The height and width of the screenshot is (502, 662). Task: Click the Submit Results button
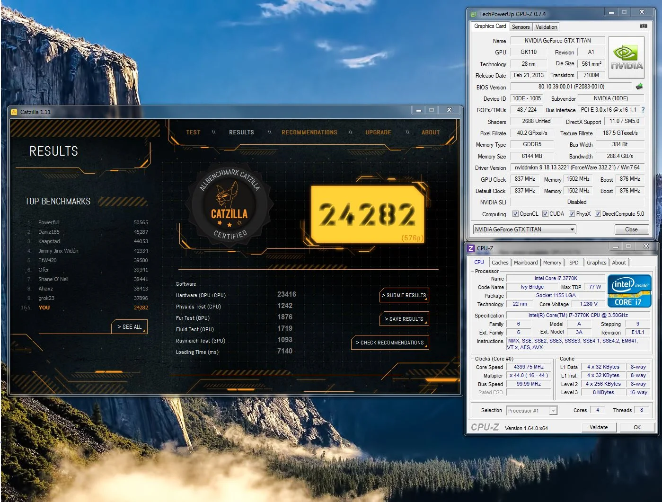404,295
